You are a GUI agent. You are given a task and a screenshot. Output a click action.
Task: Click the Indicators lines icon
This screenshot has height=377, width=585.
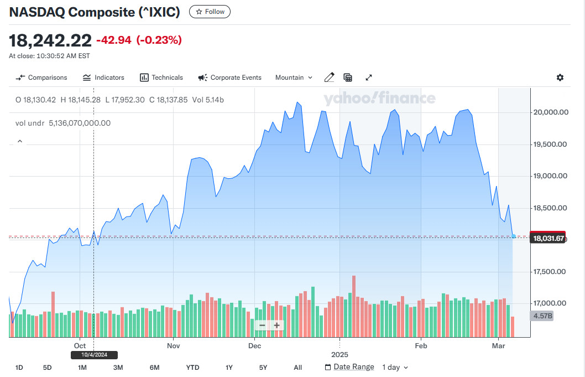(x=87, y=78)
